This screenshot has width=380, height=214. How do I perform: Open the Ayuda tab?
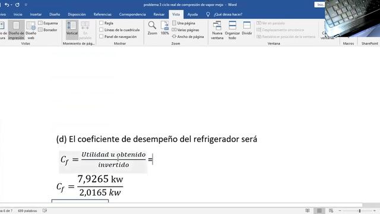pyautogui.click(x=192, y=14)
